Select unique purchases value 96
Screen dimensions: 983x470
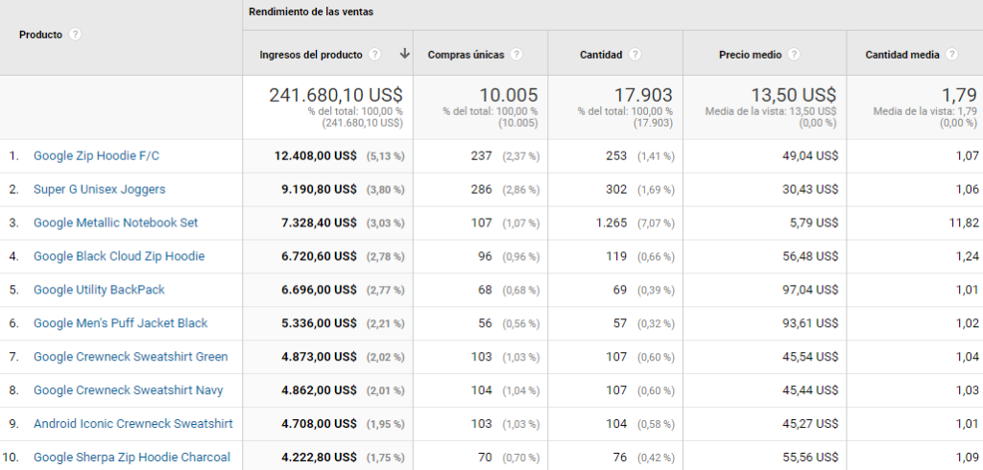485,256
